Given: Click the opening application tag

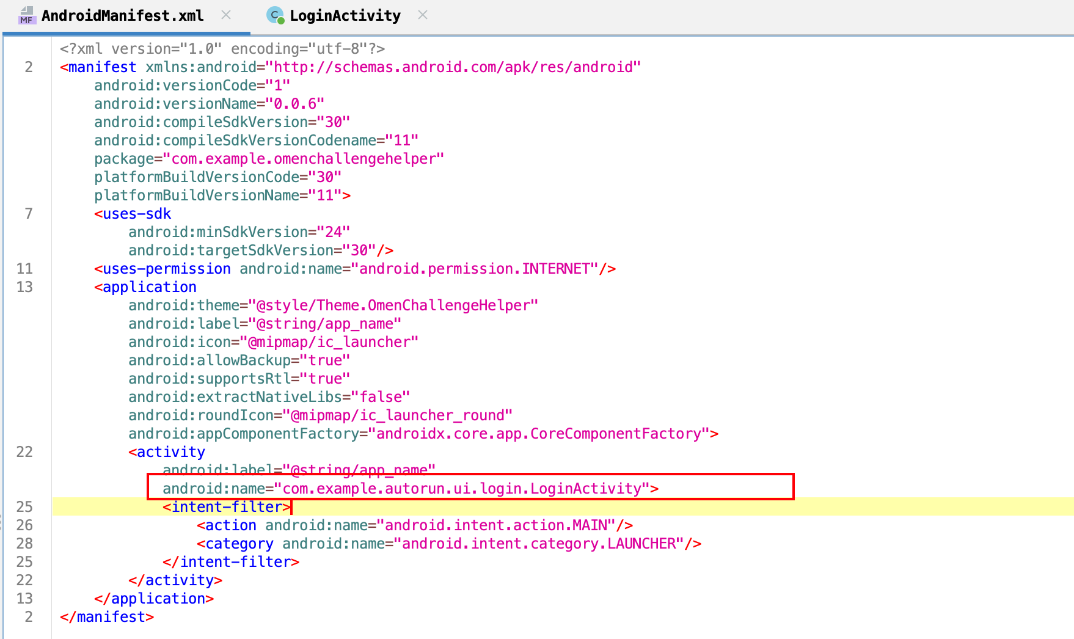Looking at the screenshot, I should (x=145, y=287).
